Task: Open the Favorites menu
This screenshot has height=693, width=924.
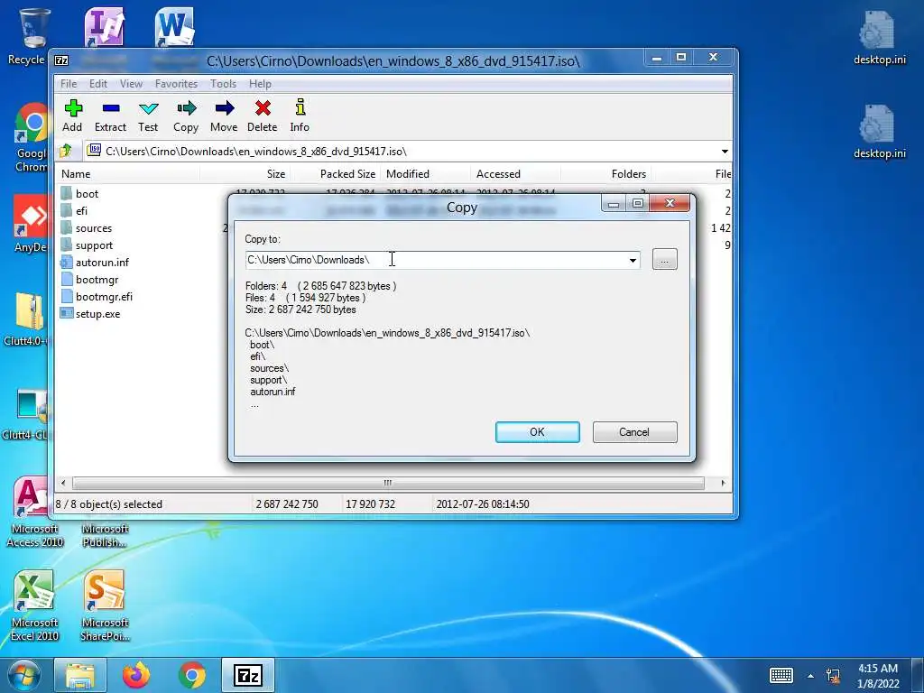Action: (x=176, y=84)
